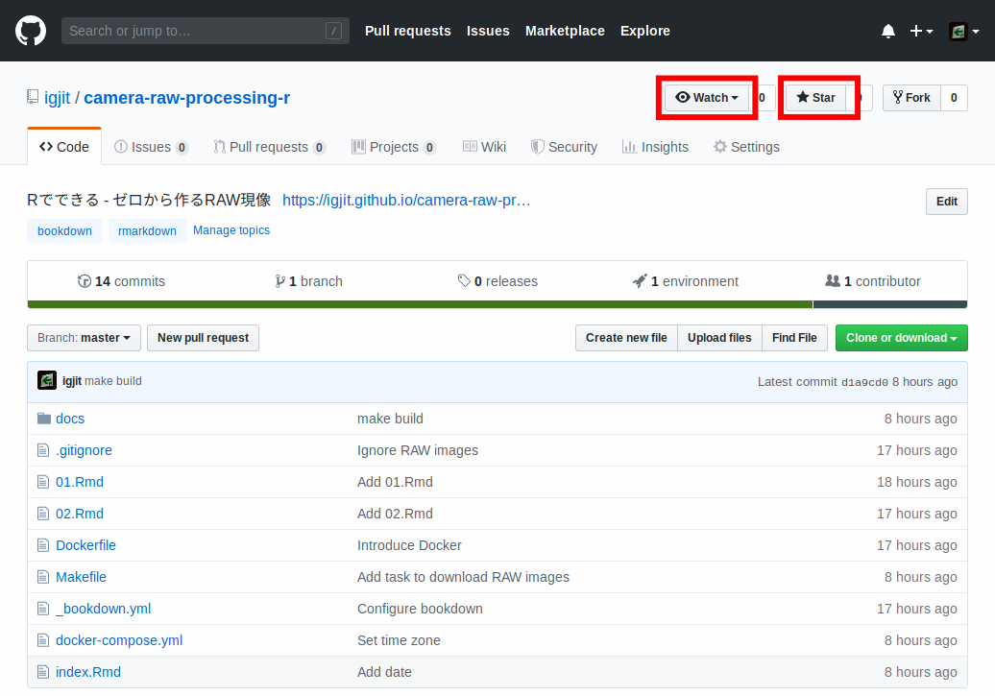Click the New pull request button
The image size is (995, 696).
point(203,338)
